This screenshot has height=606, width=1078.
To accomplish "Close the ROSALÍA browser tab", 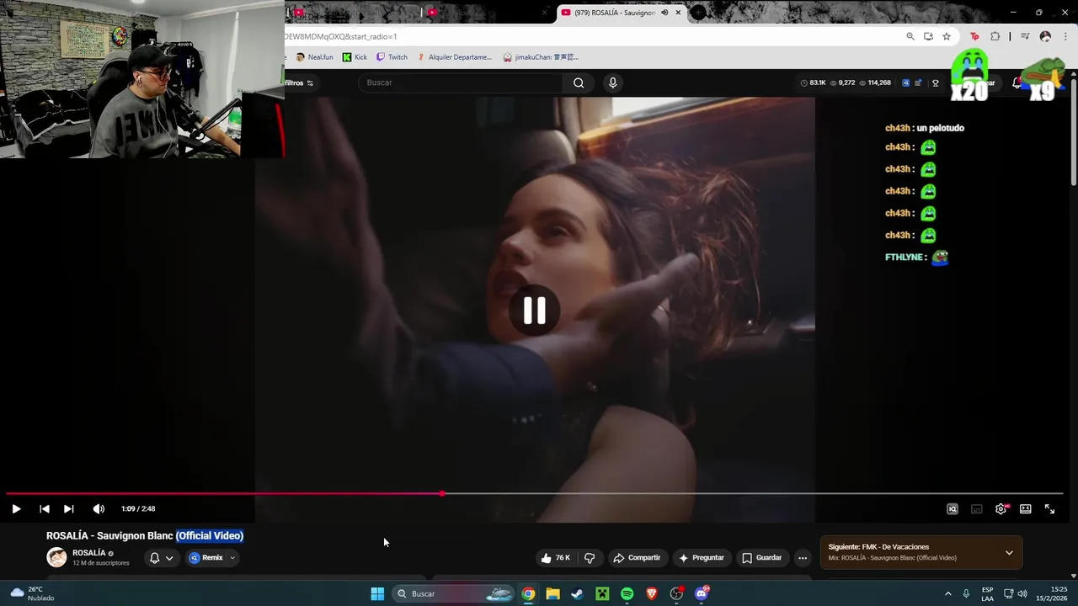I will (x=678, y=13).
